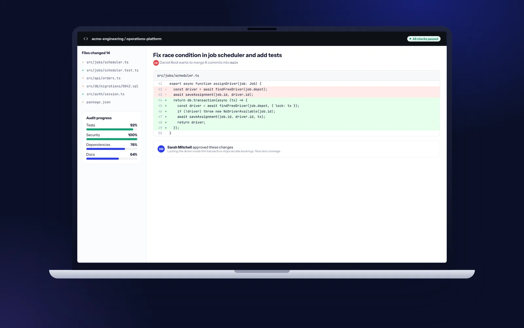Screen dimensions: 524x328
Task: Click the Dependencies progress bar
Action: tap(112, 149)
